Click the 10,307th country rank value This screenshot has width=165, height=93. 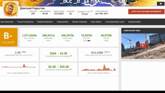point(87,35)
